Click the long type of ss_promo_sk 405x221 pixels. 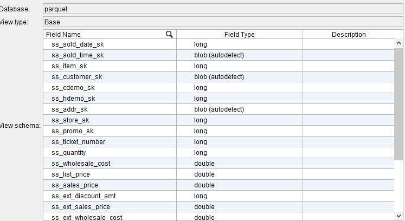coord(201,131)
